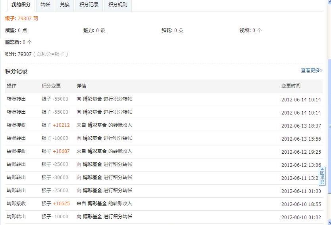Click 博彩基金 in the -30000 row
The height and width of the screenshot is (225, 331).
pyautogui.click(x=92, y=177)
